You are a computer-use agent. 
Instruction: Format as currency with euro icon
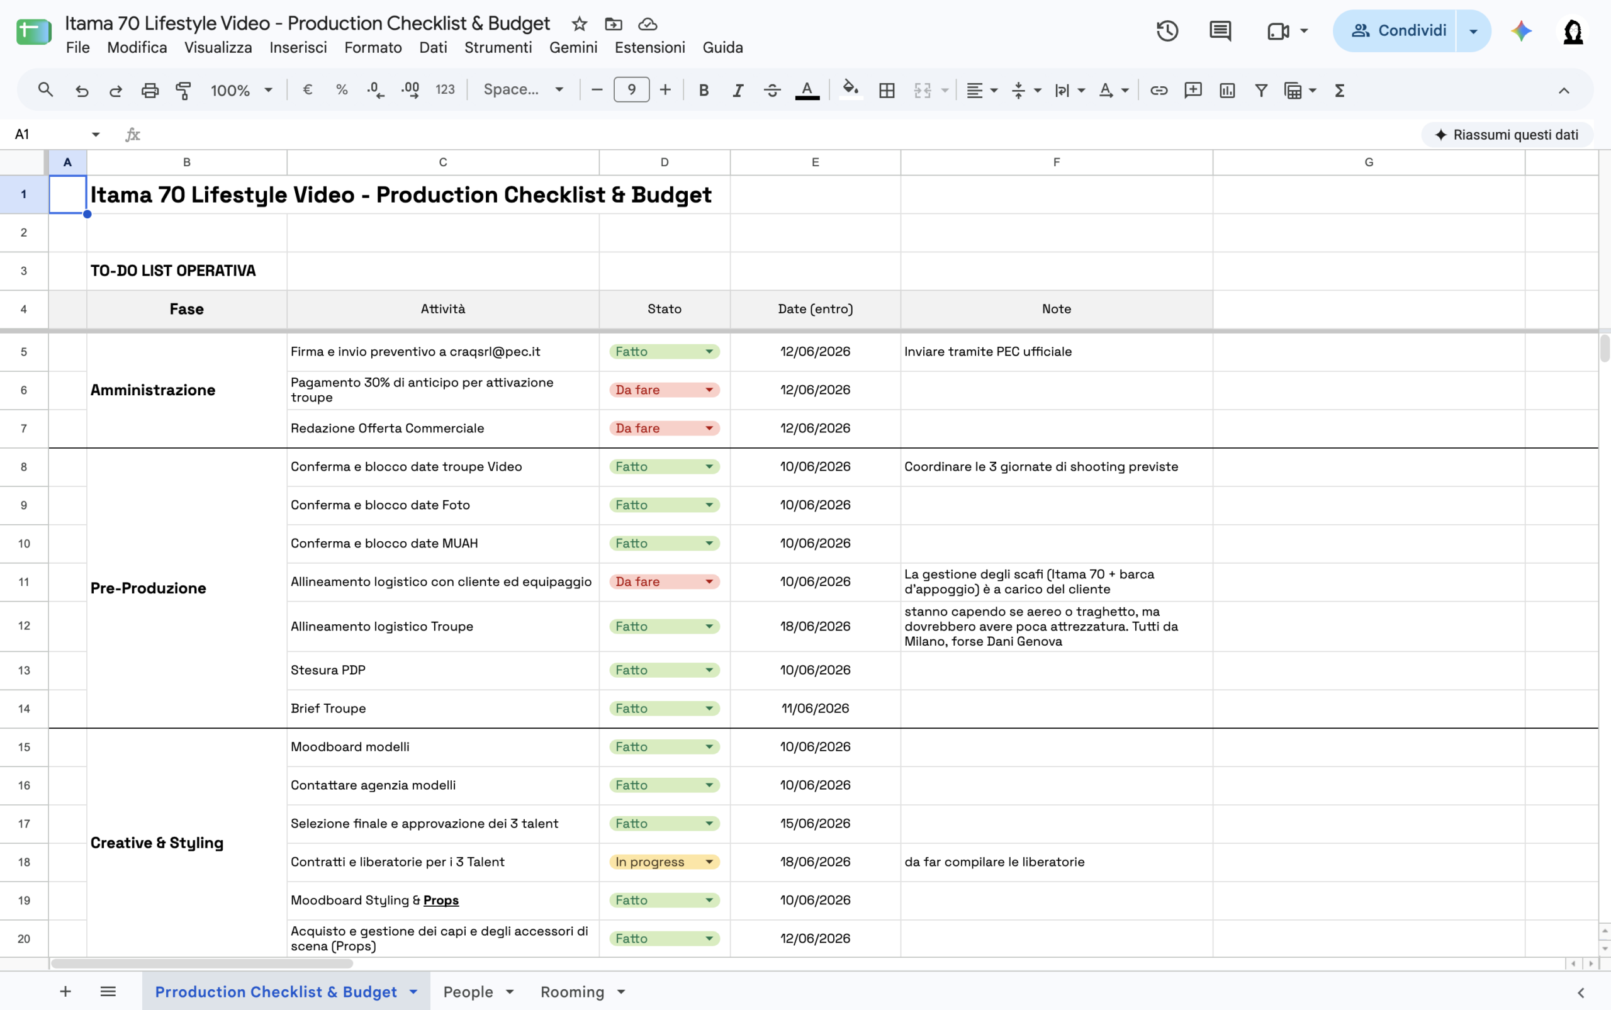tap(307, 89)
